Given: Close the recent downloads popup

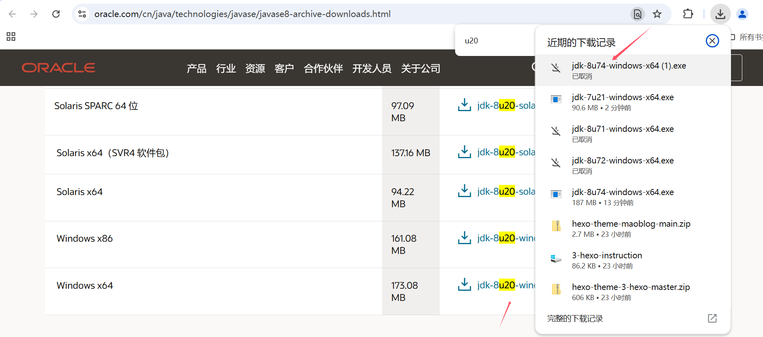Looking at the screenshot, I should pyautogui.click(x=712, y=41).
